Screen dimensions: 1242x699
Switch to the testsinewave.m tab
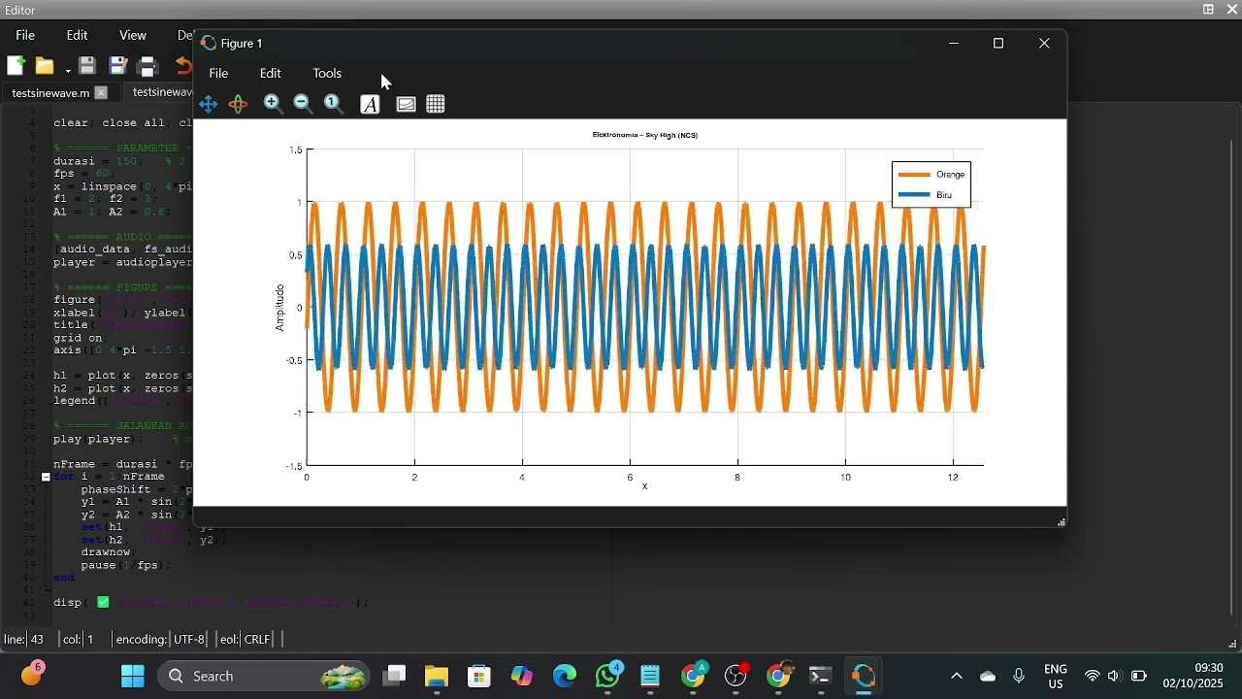coord(49,94)
